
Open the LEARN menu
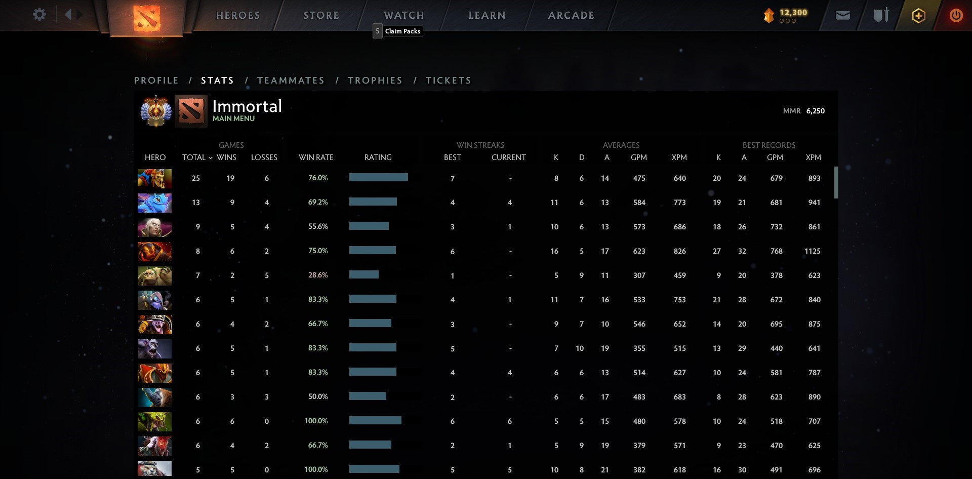(487, 15)
